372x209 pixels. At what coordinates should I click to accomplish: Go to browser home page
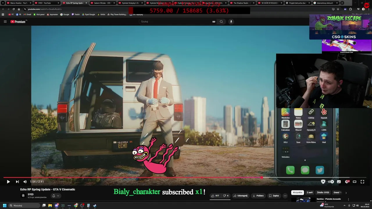[19, 9]
